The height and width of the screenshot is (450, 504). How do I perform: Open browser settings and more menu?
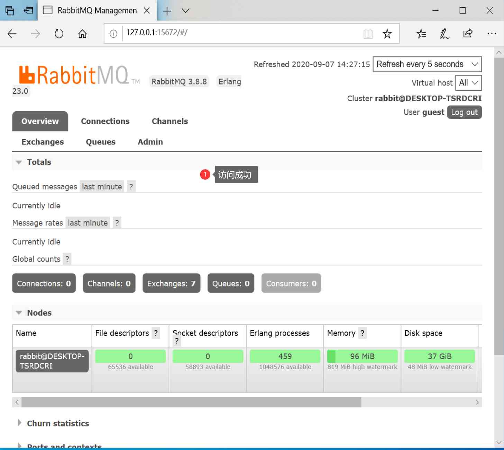(x=492, y=34)
